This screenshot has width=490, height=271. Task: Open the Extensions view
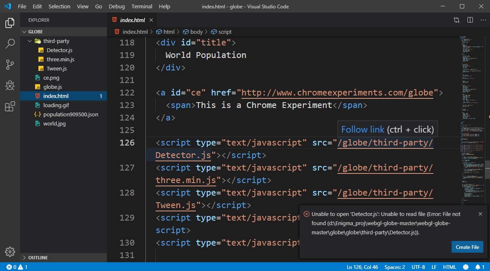click(10, 107)
